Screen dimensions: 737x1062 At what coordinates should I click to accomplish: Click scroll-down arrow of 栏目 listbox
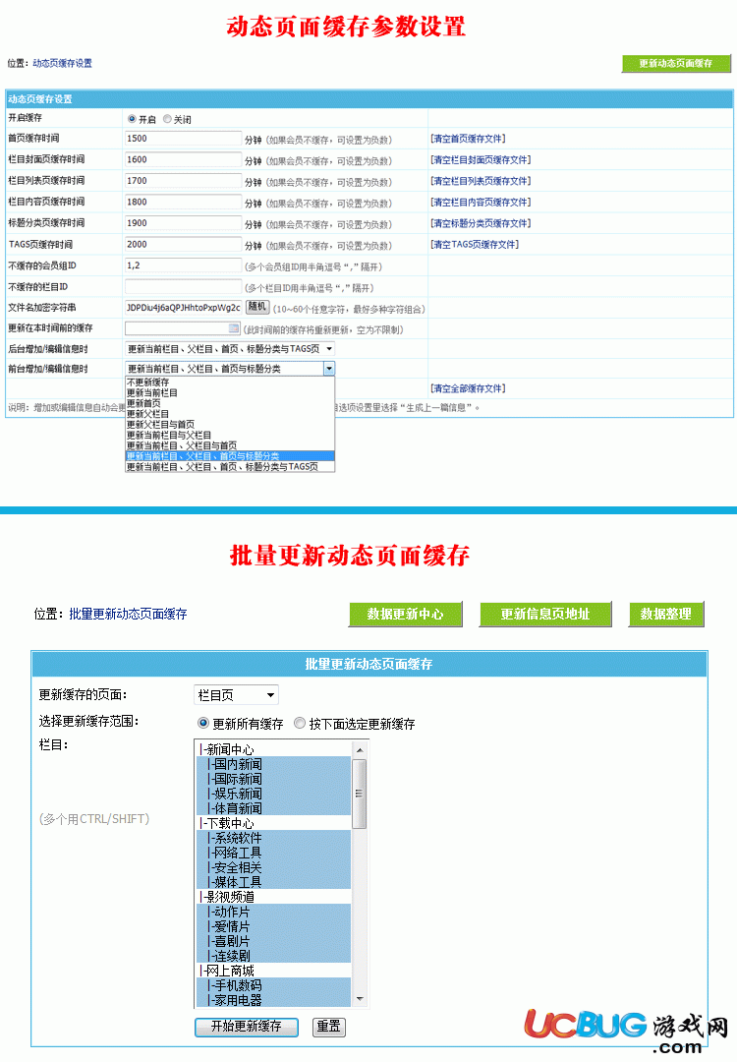click(360, 999)
